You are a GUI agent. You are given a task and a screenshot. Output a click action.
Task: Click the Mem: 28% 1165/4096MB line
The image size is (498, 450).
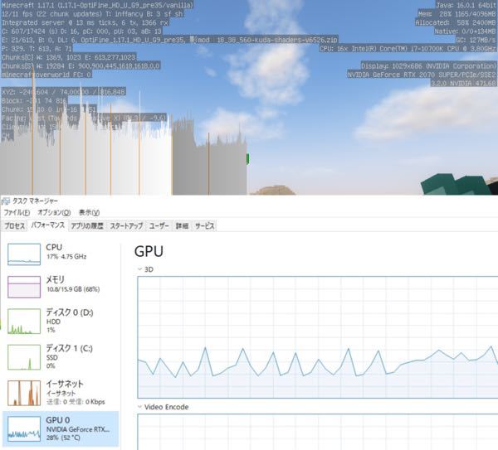click(x=456, y=14)
